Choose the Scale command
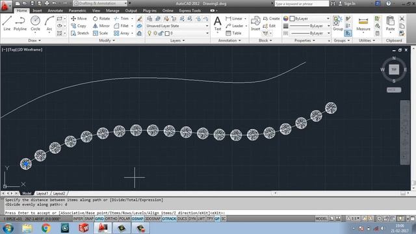416x234 pixels. tap(100, 33)
